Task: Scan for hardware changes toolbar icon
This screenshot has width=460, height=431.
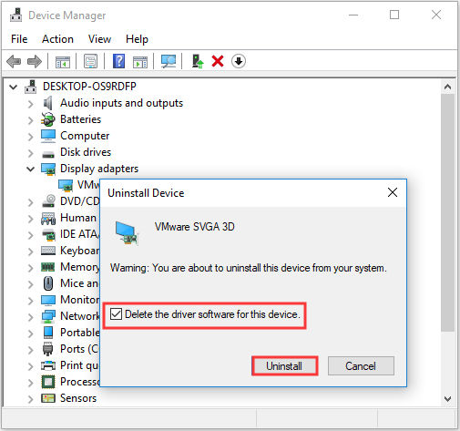Action: click(169, 61)
